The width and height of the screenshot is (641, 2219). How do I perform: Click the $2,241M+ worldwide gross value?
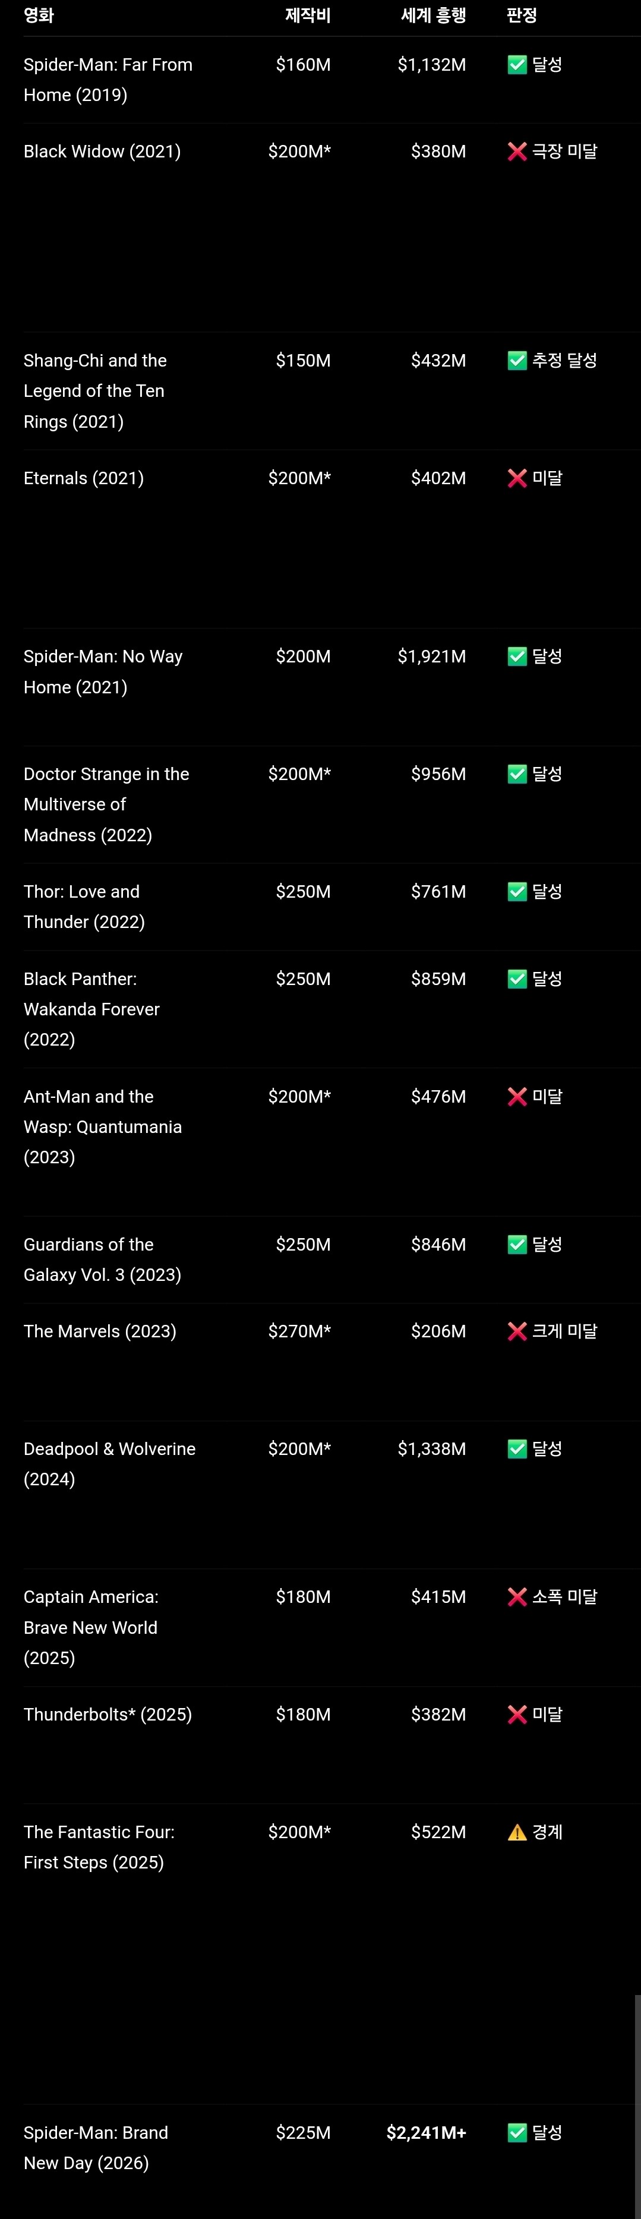pos(427,2133)
